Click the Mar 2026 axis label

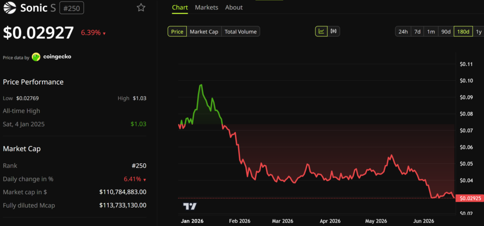283,221
